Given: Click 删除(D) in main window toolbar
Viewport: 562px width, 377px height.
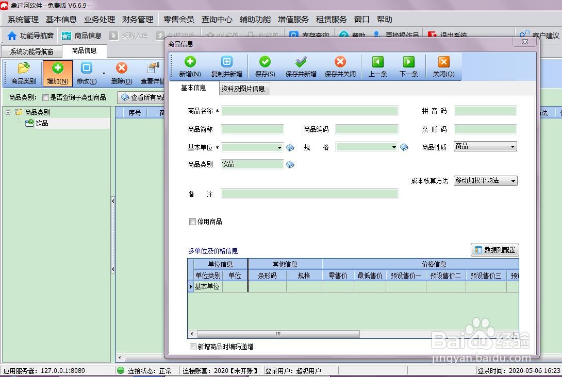Looking at the screenshot, I should pyautogui.click(x=122, y=74).
